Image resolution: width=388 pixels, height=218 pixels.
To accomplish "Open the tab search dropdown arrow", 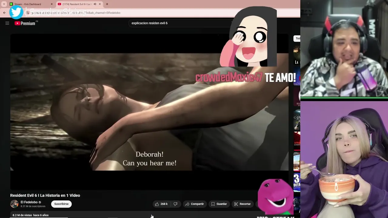I will pos(4,4).
